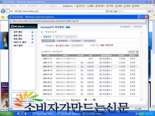Viewport: 155px width, 116px height.
Task: Select the 앨범 폴더 sidebar item
Action: [18, 36]
